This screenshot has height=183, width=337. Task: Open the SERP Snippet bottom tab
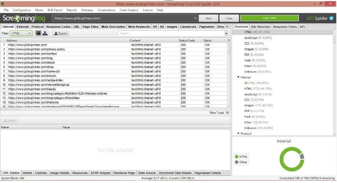(101, 173)
